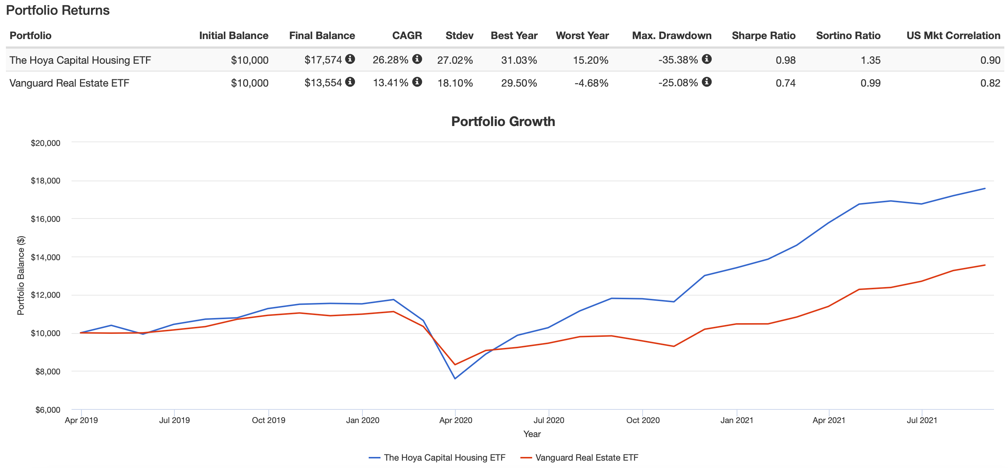Viewport: 1008px width, 468px height.
Task: Click the $6,000 y-axis label
Action: pyautogui.click(x=48, y=410)
